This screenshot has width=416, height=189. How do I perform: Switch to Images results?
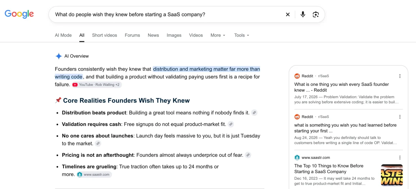click(x=174, y=35)
